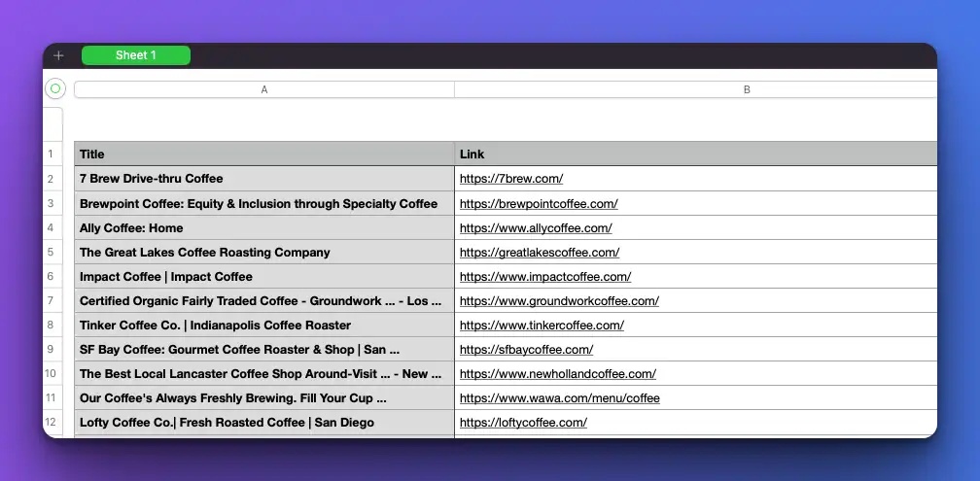This screenshot has height=481, width=980.
Task: Select the Best Local Lancaster Coffee Shop cell
Action: pyautogui.click(x=264, y=373)
